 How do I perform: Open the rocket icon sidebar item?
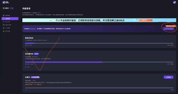[x=6, y=22]
